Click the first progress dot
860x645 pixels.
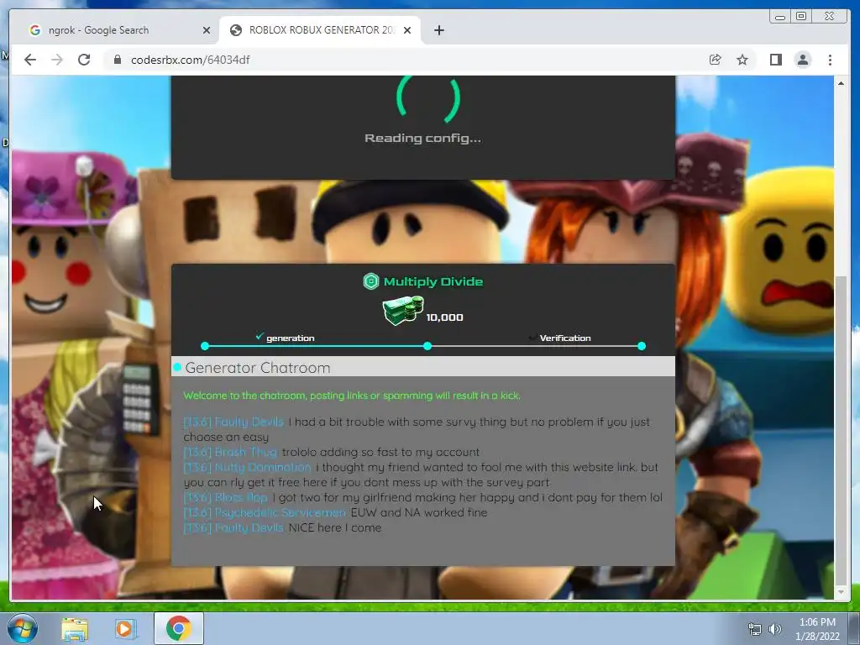coord(205,346)
